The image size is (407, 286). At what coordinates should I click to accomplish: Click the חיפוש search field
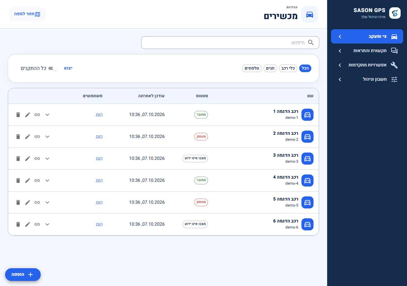[230, 43]
